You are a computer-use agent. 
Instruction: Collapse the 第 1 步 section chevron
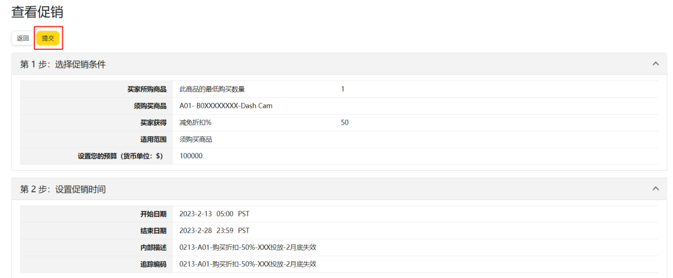[x=655, y=64]
